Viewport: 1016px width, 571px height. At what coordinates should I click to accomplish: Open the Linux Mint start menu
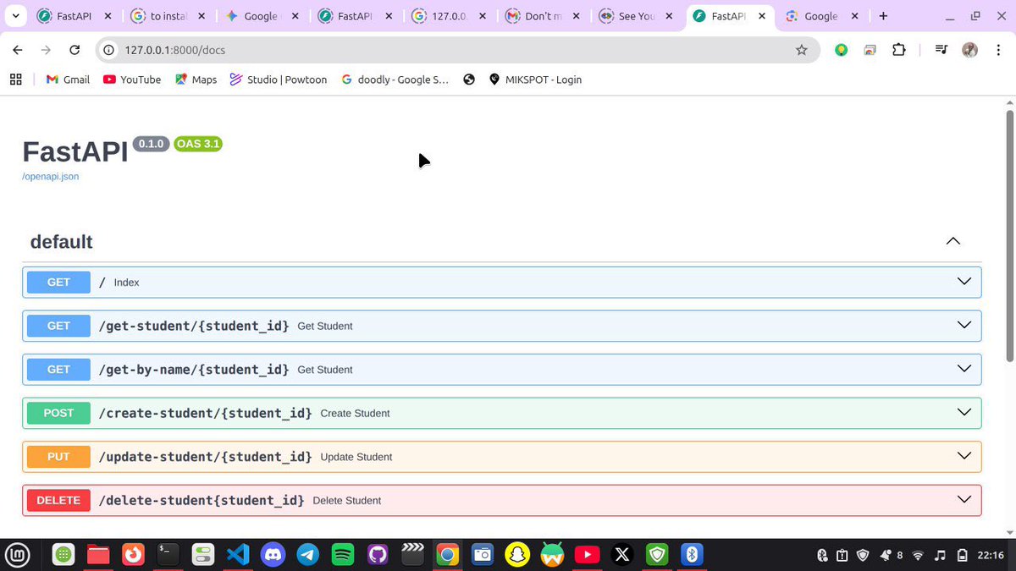coord(19,555)
